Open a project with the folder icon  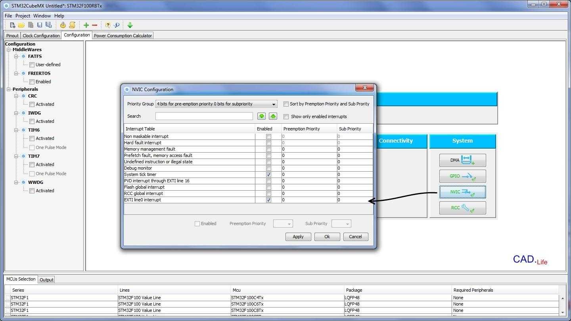[21, 25]
